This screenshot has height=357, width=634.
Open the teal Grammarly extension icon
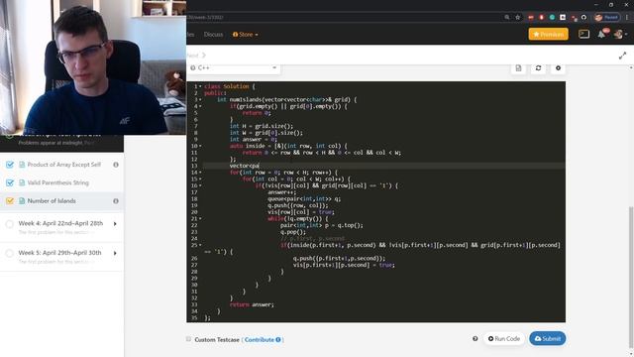pyautogui.click(x=552, y=18)
